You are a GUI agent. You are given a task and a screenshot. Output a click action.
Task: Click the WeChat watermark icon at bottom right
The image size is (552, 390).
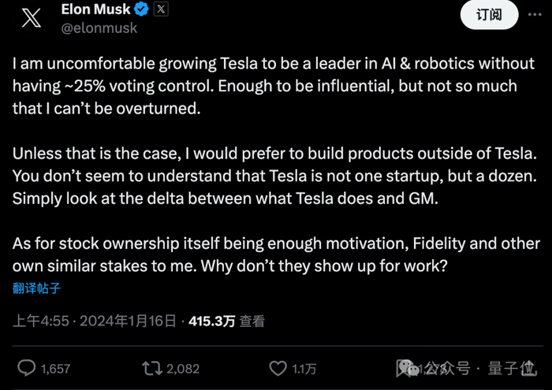[408, 368]
